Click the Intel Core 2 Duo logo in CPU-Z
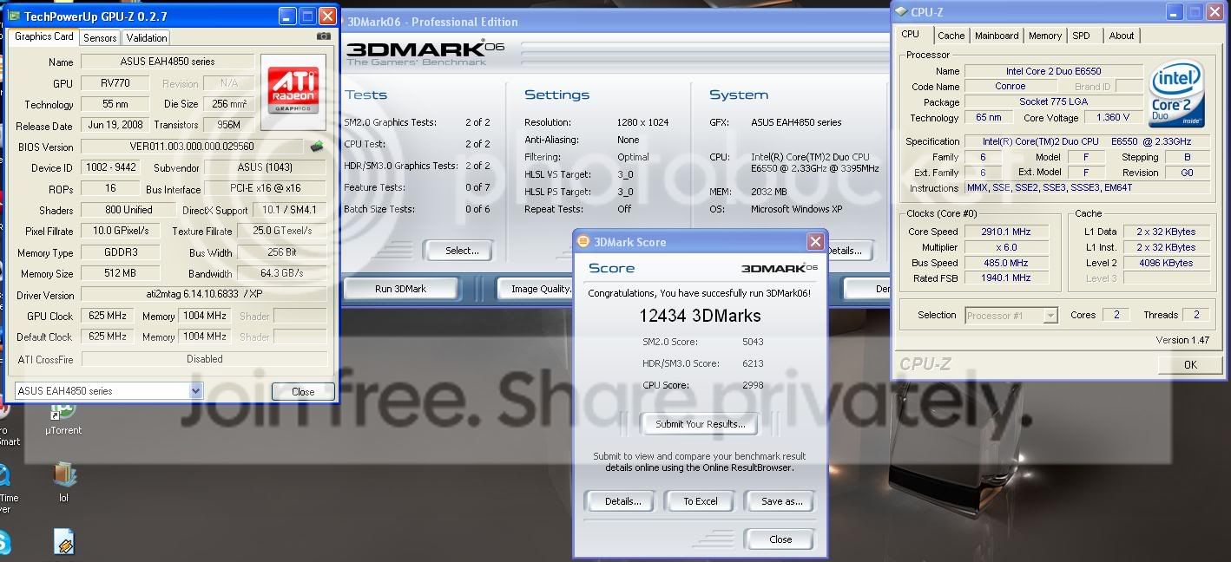 (1176, 95)
